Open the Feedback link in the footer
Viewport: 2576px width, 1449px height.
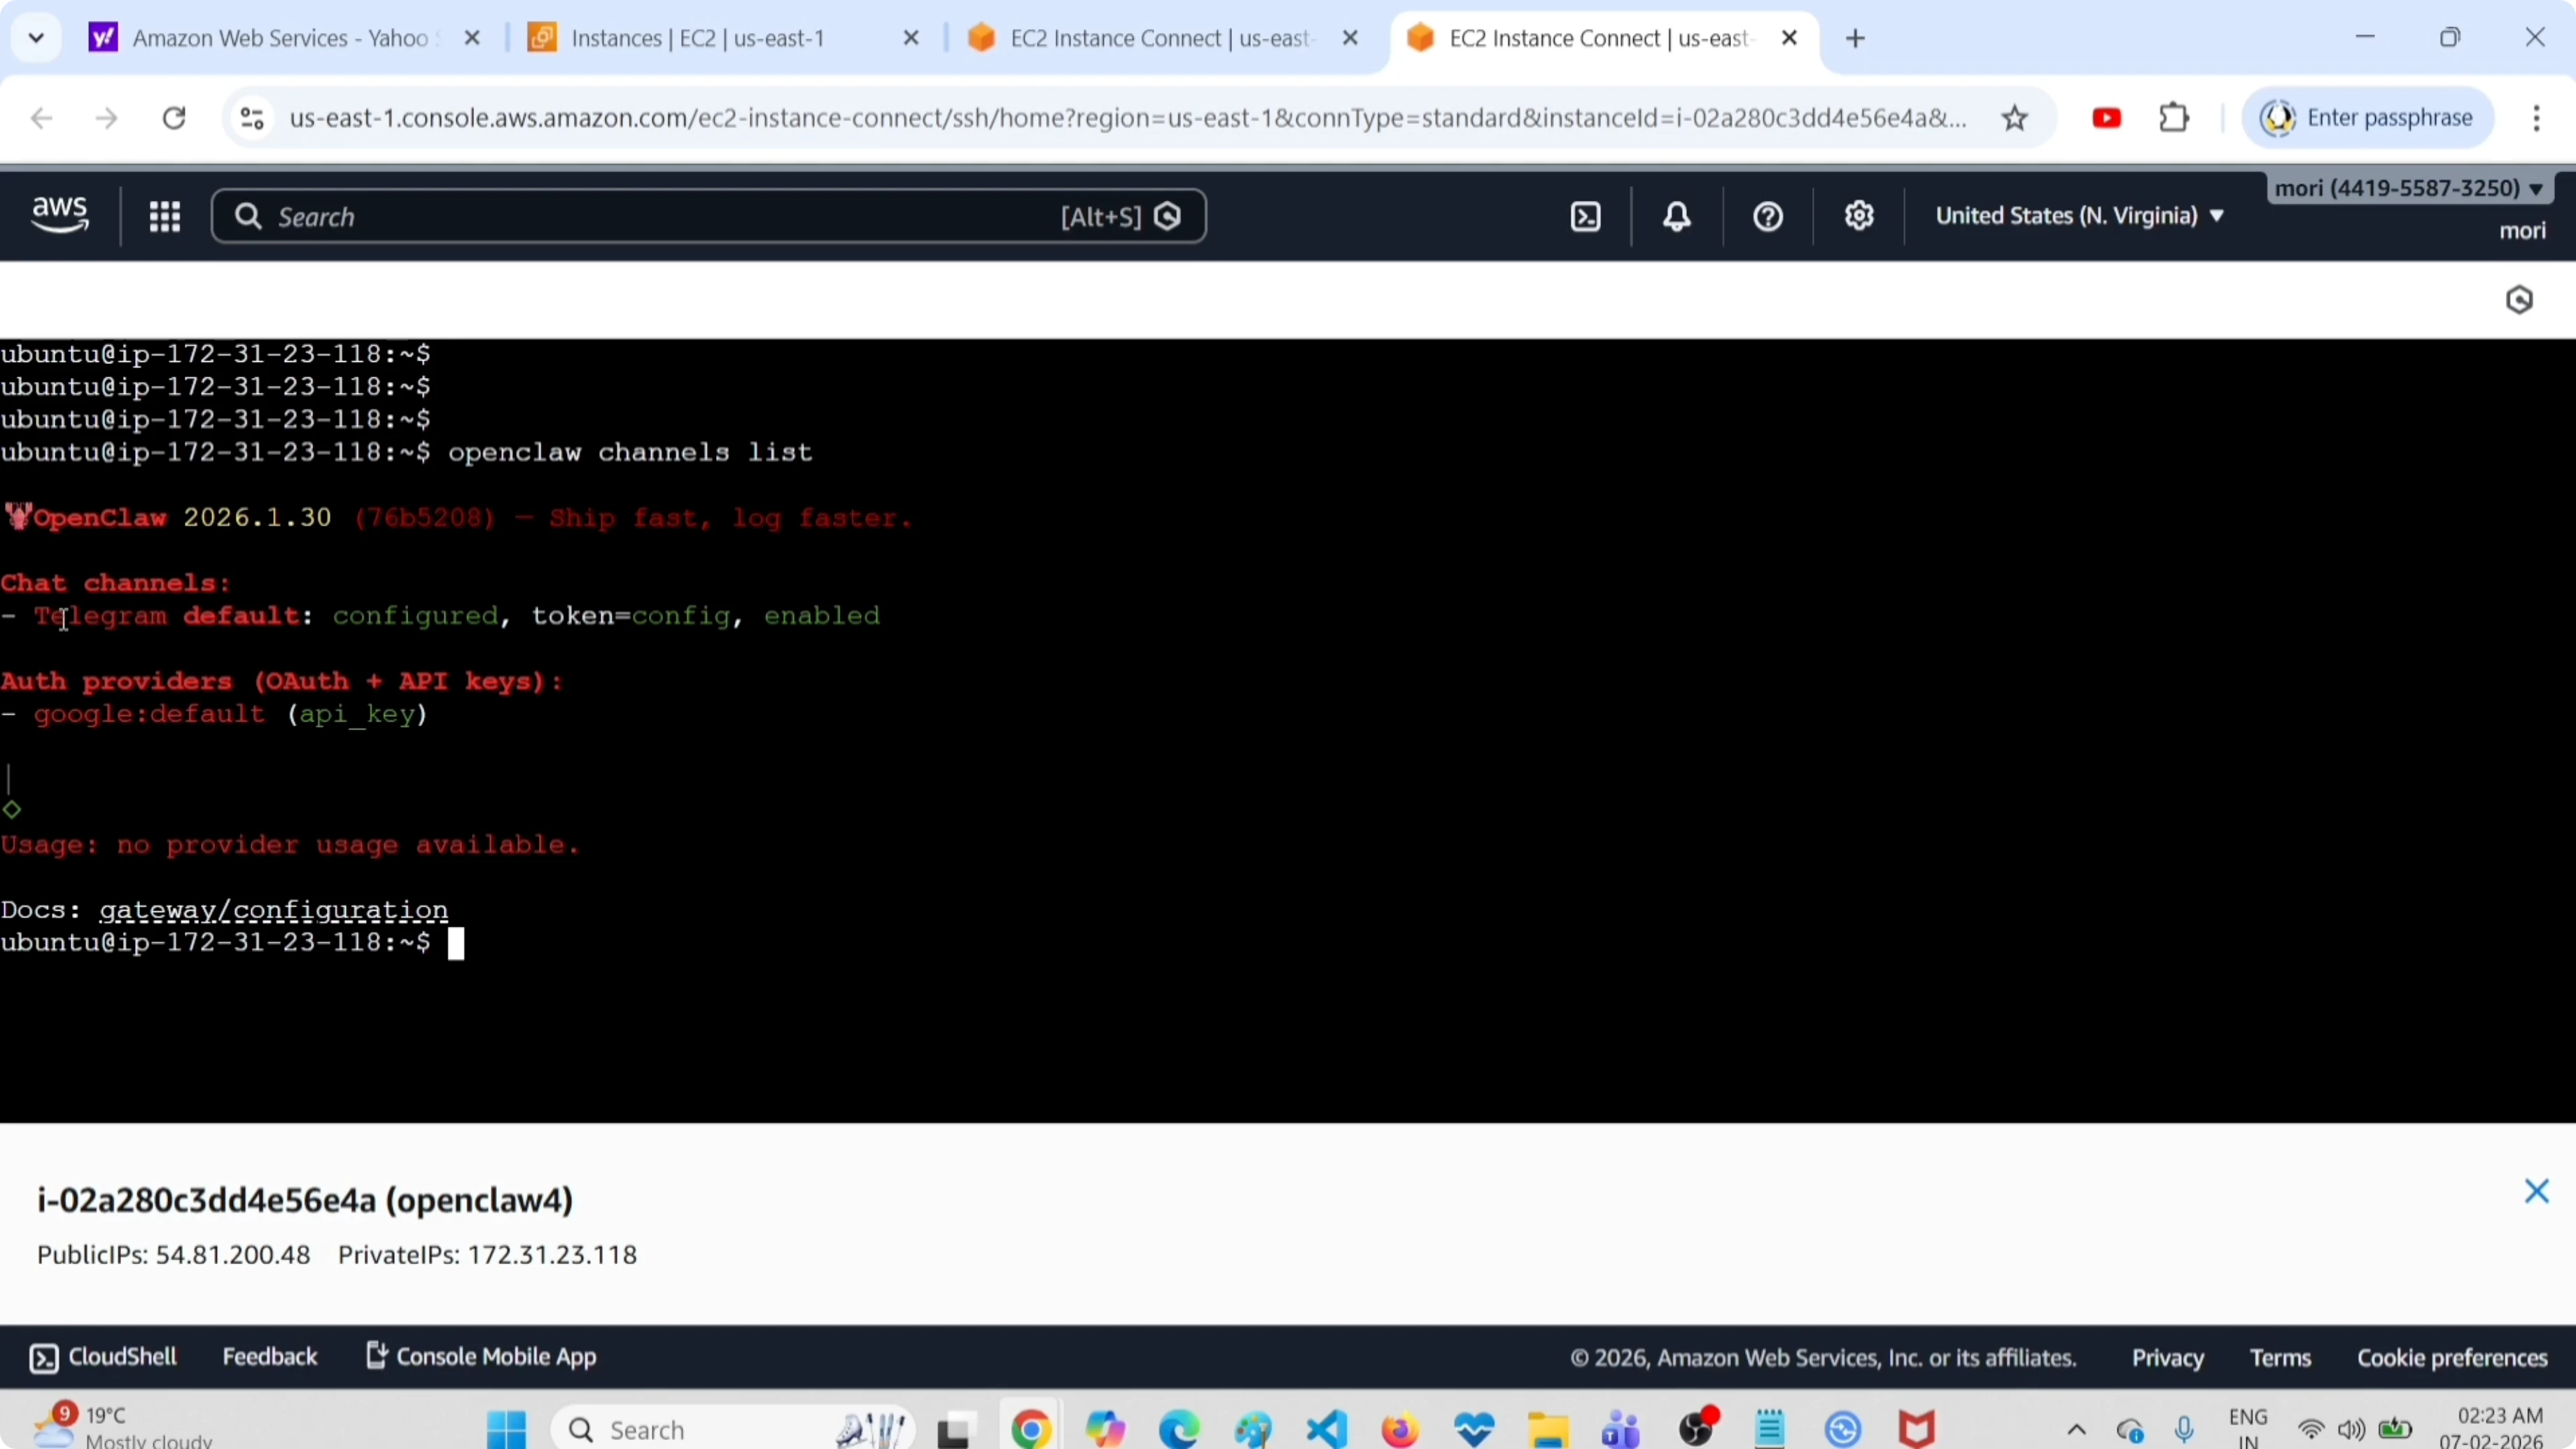pos(269,1357)
